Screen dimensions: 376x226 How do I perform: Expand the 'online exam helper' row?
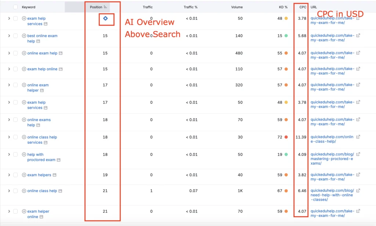pyautogui.click(x=9, y=85)
